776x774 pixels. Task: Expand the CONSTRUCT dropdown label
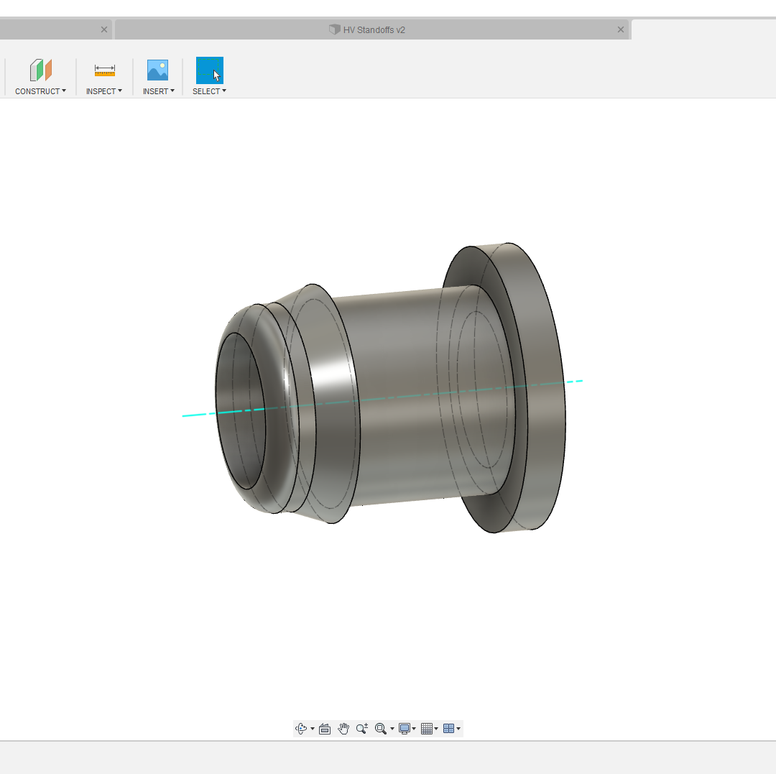click(40, 91)
